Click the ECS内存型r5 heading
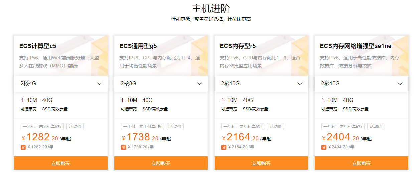 click(238, 46)
